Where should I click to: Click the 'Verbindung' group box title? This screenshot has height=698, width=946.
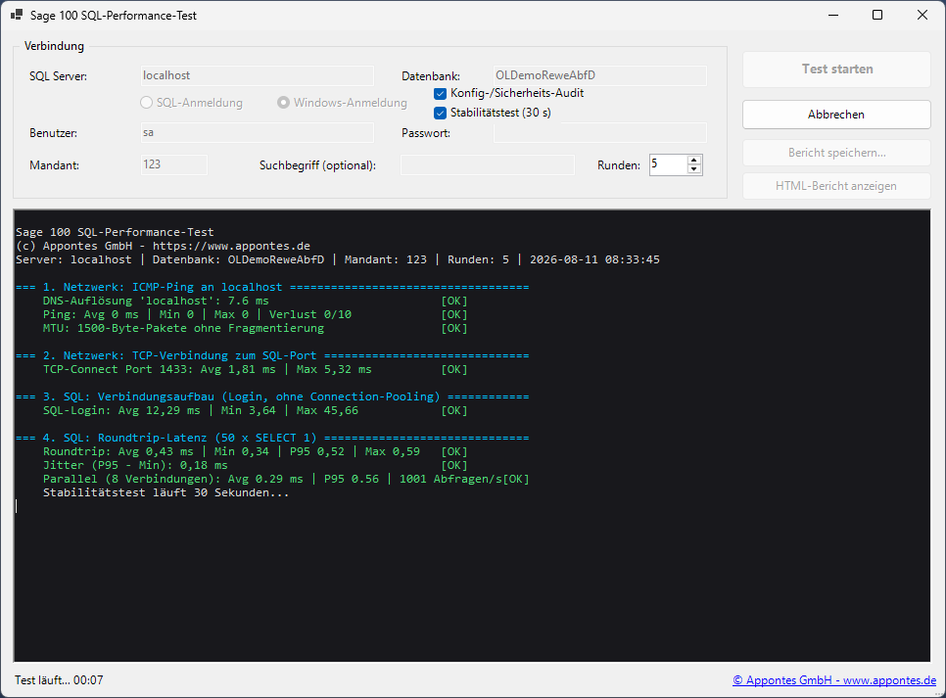(x=54, y=46)
